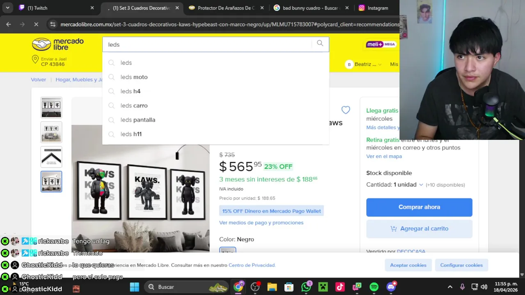Screen dimensions: 525x295
Task: Open the Windows Start menu
Action: pyautogui.click(x=135, y=287)
